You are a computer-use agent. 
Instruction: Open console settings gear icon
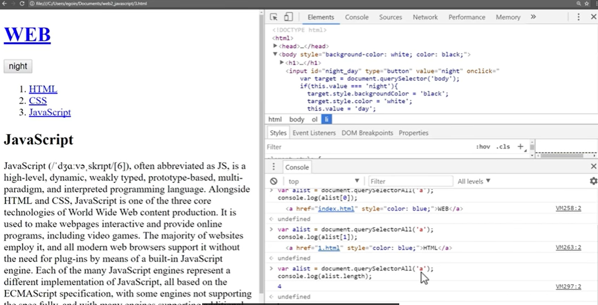594,181
